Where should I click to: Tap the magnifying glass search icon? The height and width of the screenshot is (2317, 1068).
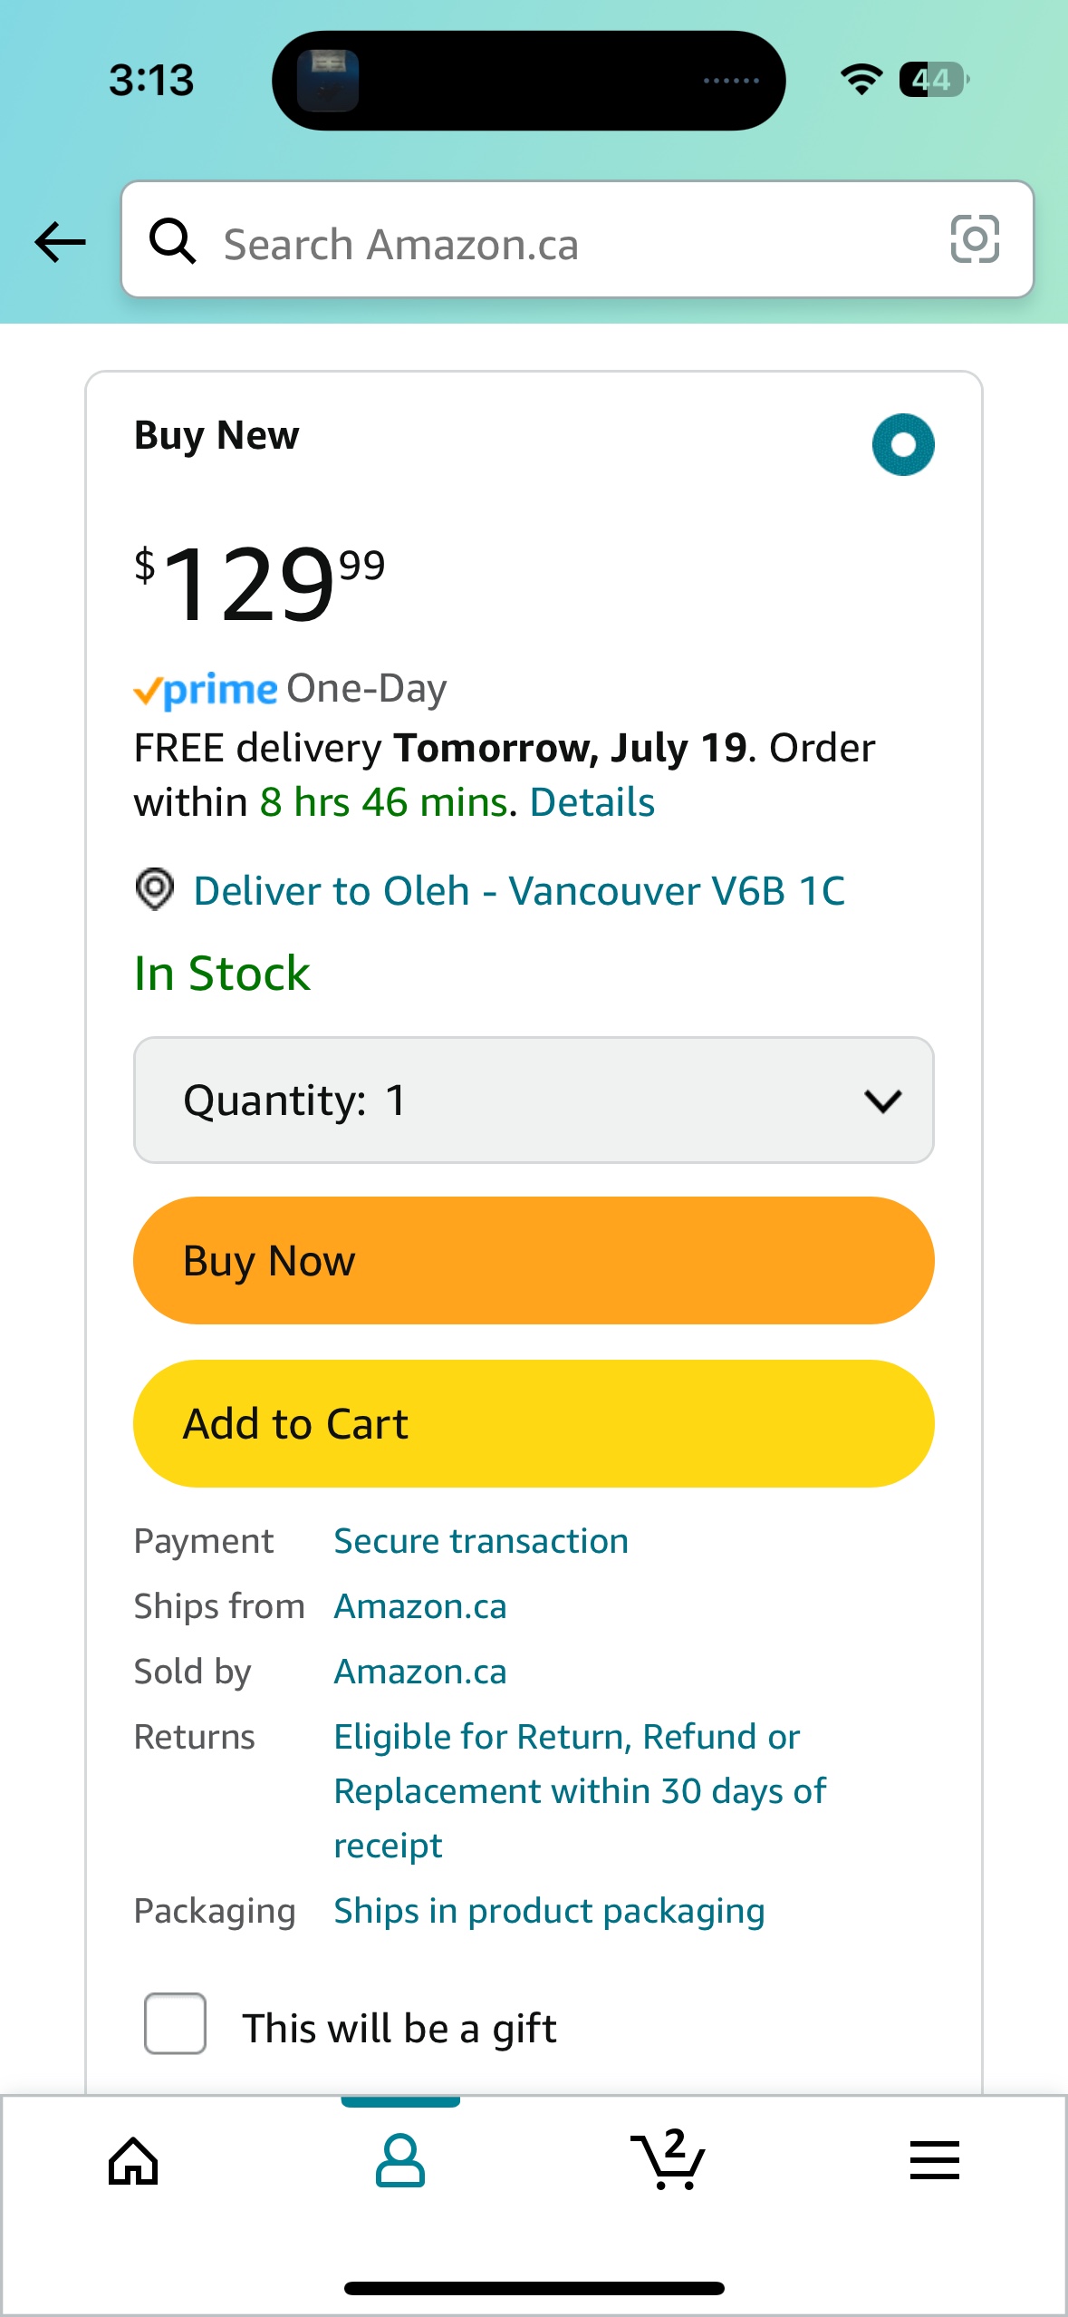(174, 242)
